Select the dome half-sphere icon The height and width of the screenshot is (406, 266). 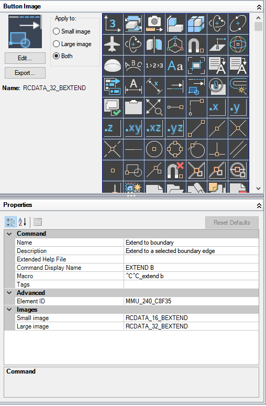pyautogui.click(x=113, y=66)
